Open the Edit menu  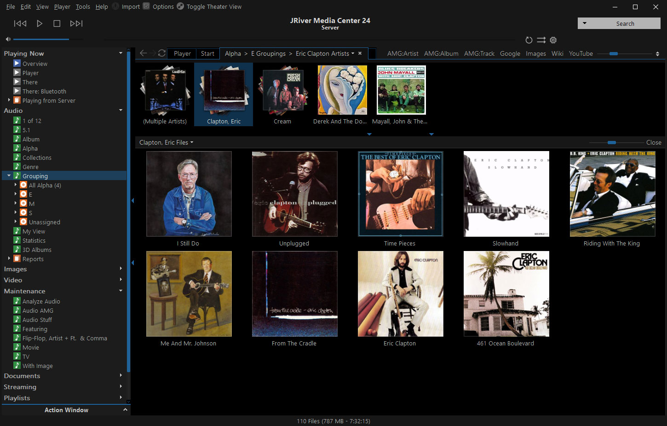click(26, 6)
